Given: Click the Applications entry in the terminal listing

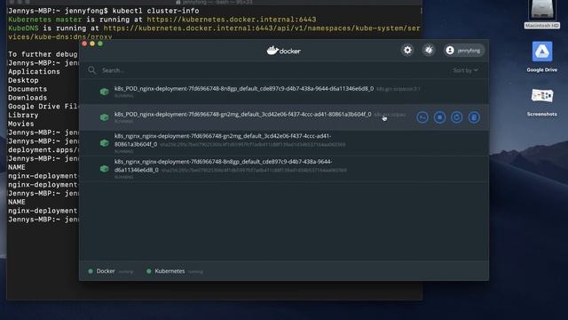Looking at the screenshot, I should (x=34, y=71).
